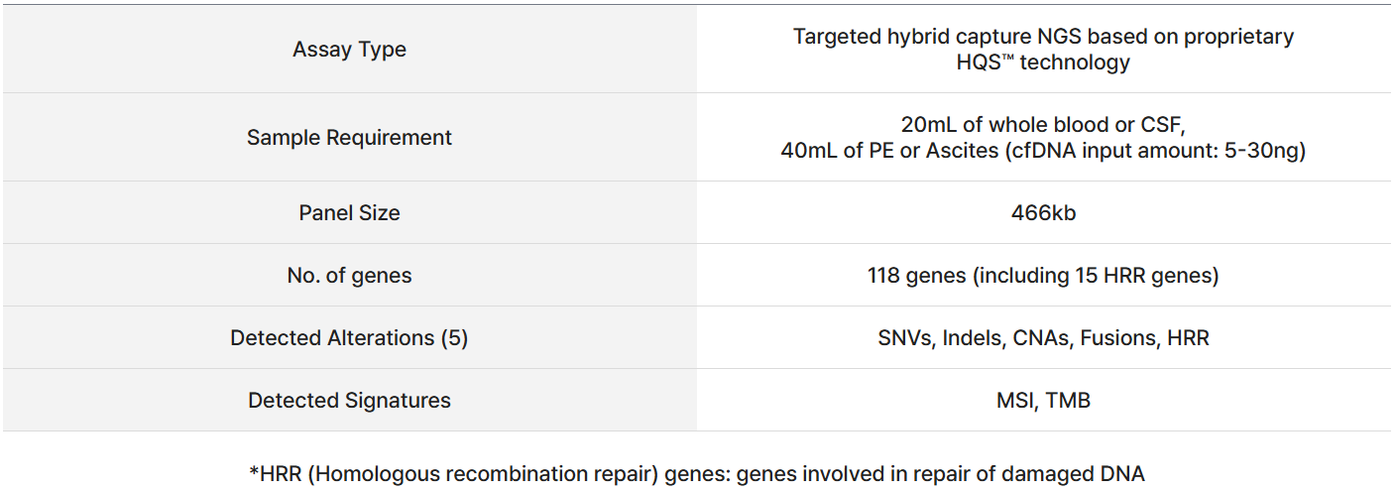Click the Panel Size row label
1398x491 pixels.
tap(349, 213)
